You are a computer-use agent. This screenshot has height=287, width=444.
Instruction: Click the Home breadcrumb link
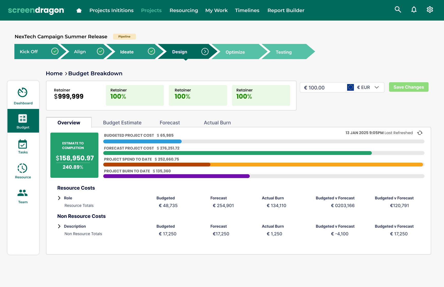(x=54, y=73)
